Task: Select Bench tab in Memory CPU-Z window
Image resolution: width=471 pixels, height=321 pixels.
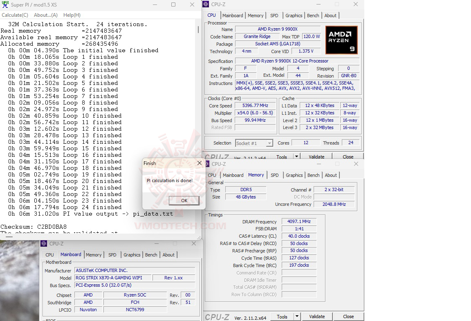Action: (313, 175)
